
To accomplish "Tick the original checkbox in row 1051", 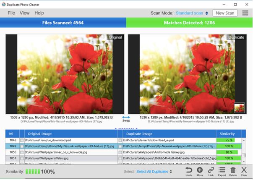I will tap(22, 158).
